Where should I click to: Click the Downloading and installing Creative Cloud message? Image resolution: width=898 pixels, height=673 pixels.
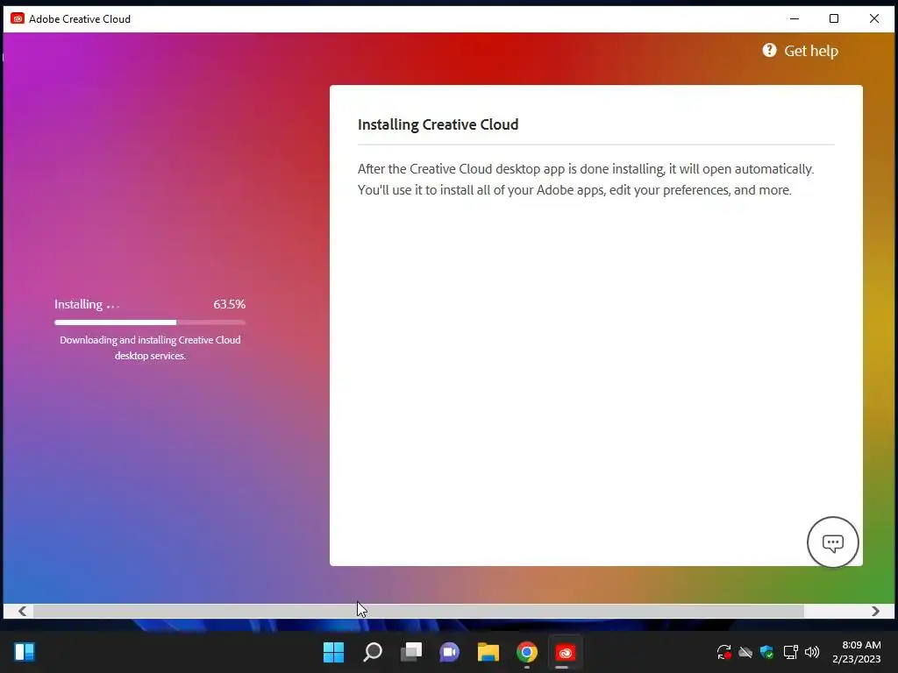pyautogui.click(x=150, y=347)
